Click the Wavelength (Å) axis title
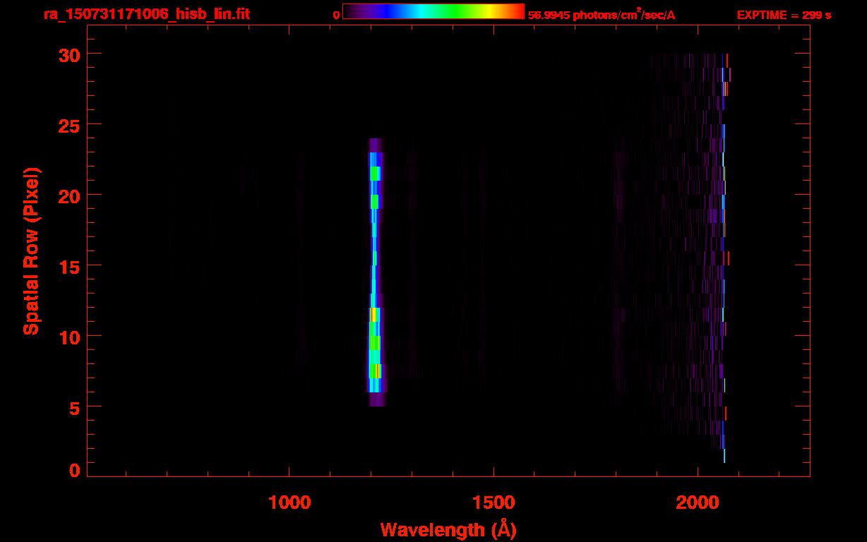This screenshot has width=867, height=542. click(x=448, y=529)
